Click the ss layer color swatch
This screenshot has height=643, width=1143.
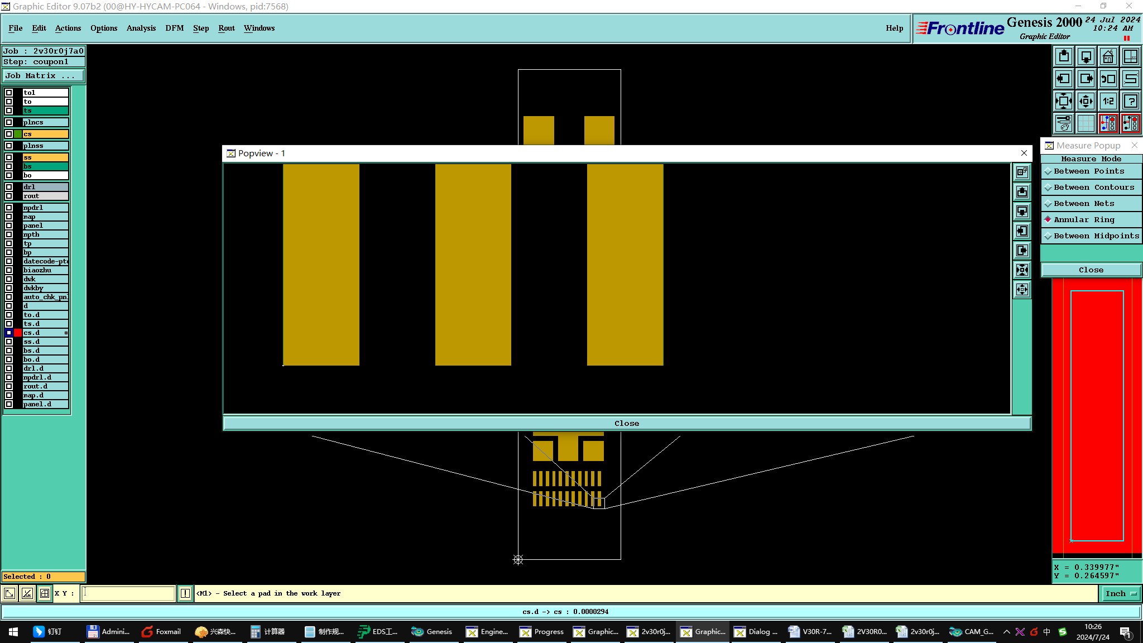tap(18, 157)
